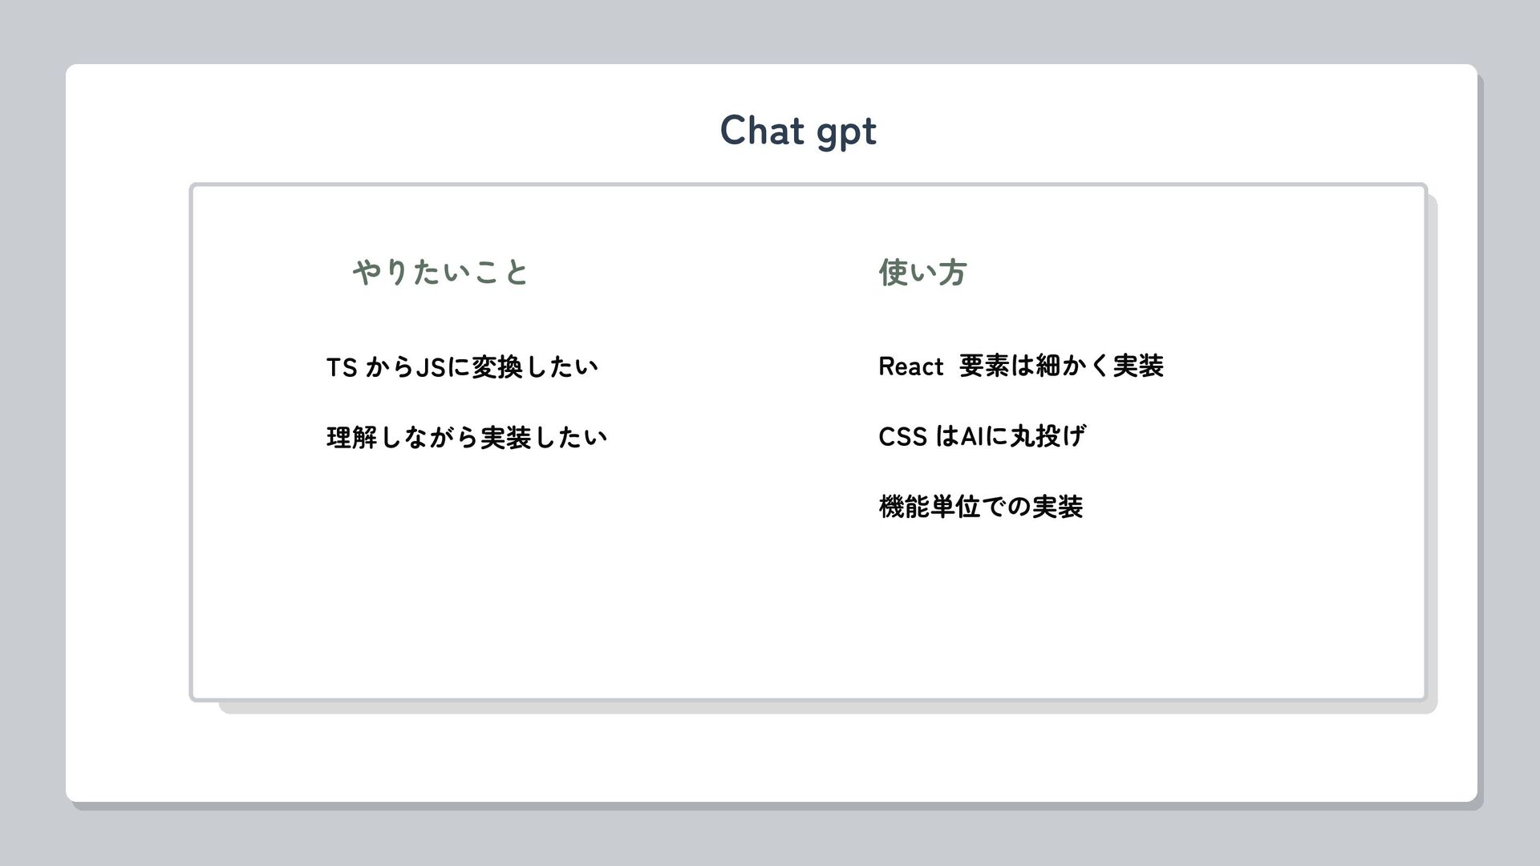Click the word "CSS" in the right column
Screen dimensions: 1540x866
(x=903, y=437)
